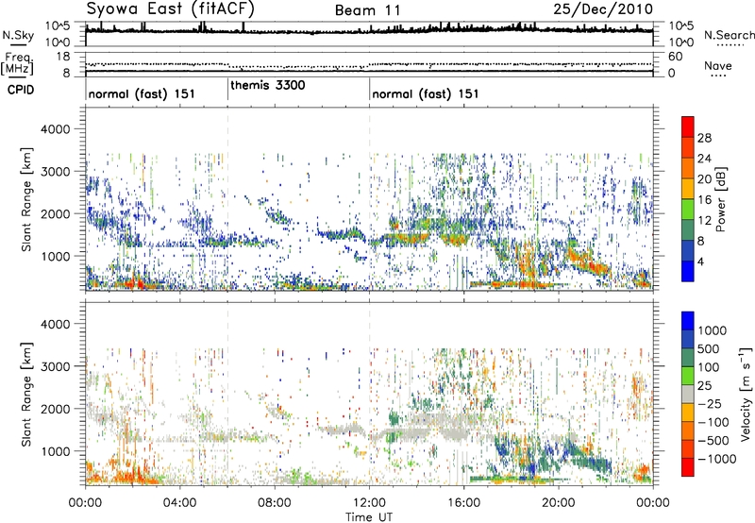The width and height of the screenshot is (755, 523).
Task: Click the "500" label on Velocity colorbar
Action: coord(708,349)
